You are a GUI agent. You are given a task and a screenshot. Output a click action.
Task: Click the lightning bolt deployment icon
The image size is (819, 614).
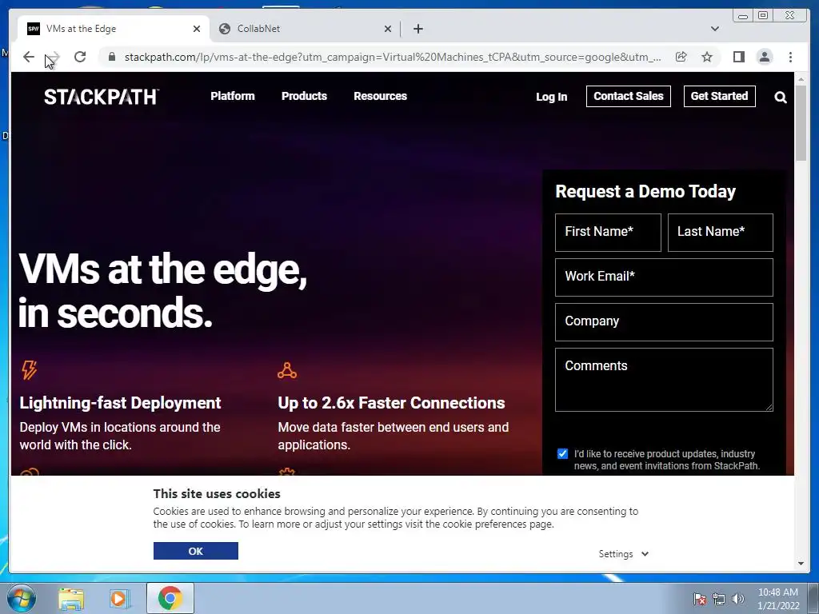[x=30, y=369]
